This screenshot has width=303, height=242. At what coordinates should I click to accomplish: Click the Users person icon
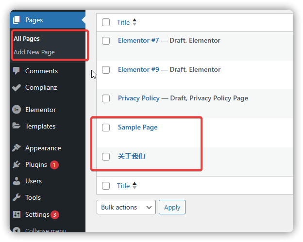point(17,181)
